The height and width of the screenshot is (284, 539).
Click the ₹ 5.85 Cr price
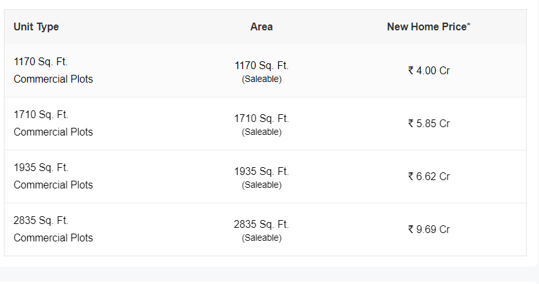click(429, 124)
